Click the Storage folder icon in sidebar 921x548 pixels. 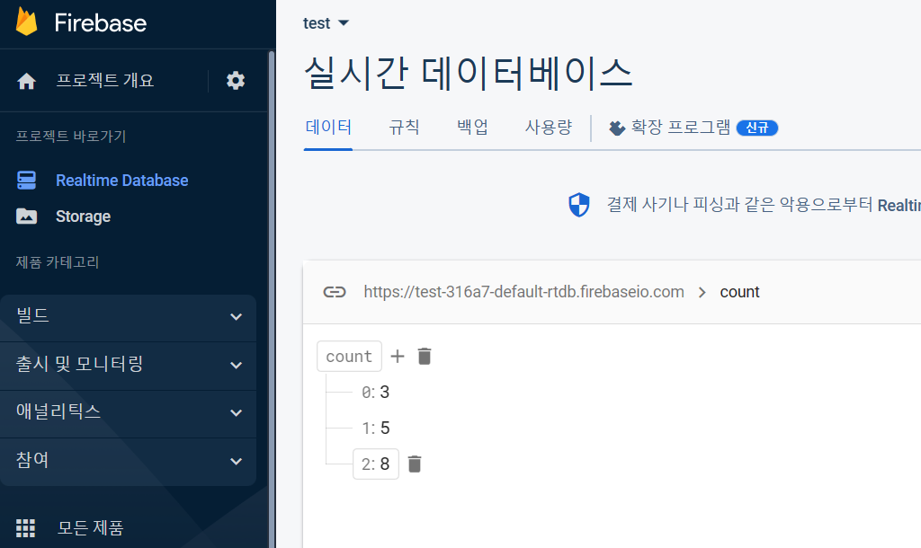(26, 217)
